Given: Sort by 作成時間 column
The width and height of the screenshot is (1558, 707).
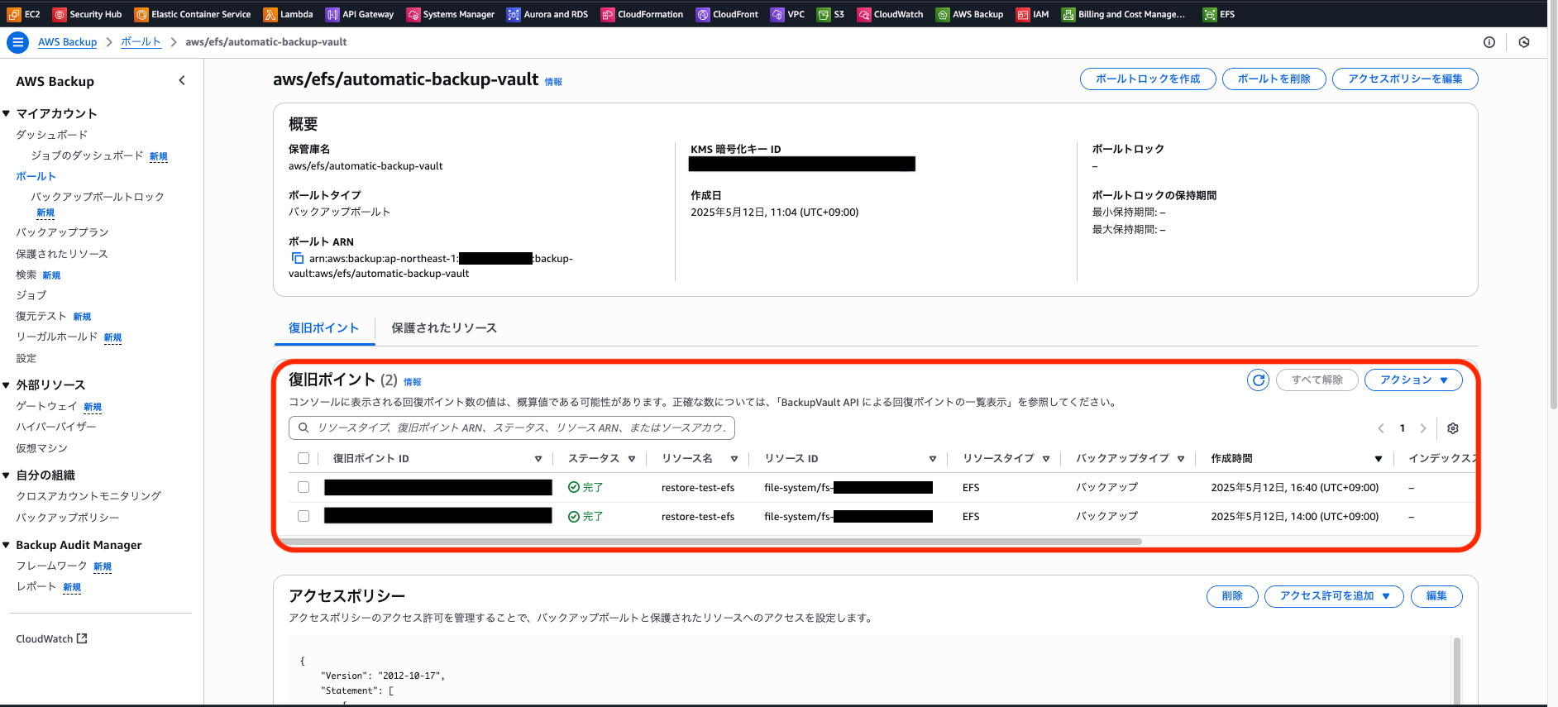Looking at the screenshot, I should (x=1379, y=459).
